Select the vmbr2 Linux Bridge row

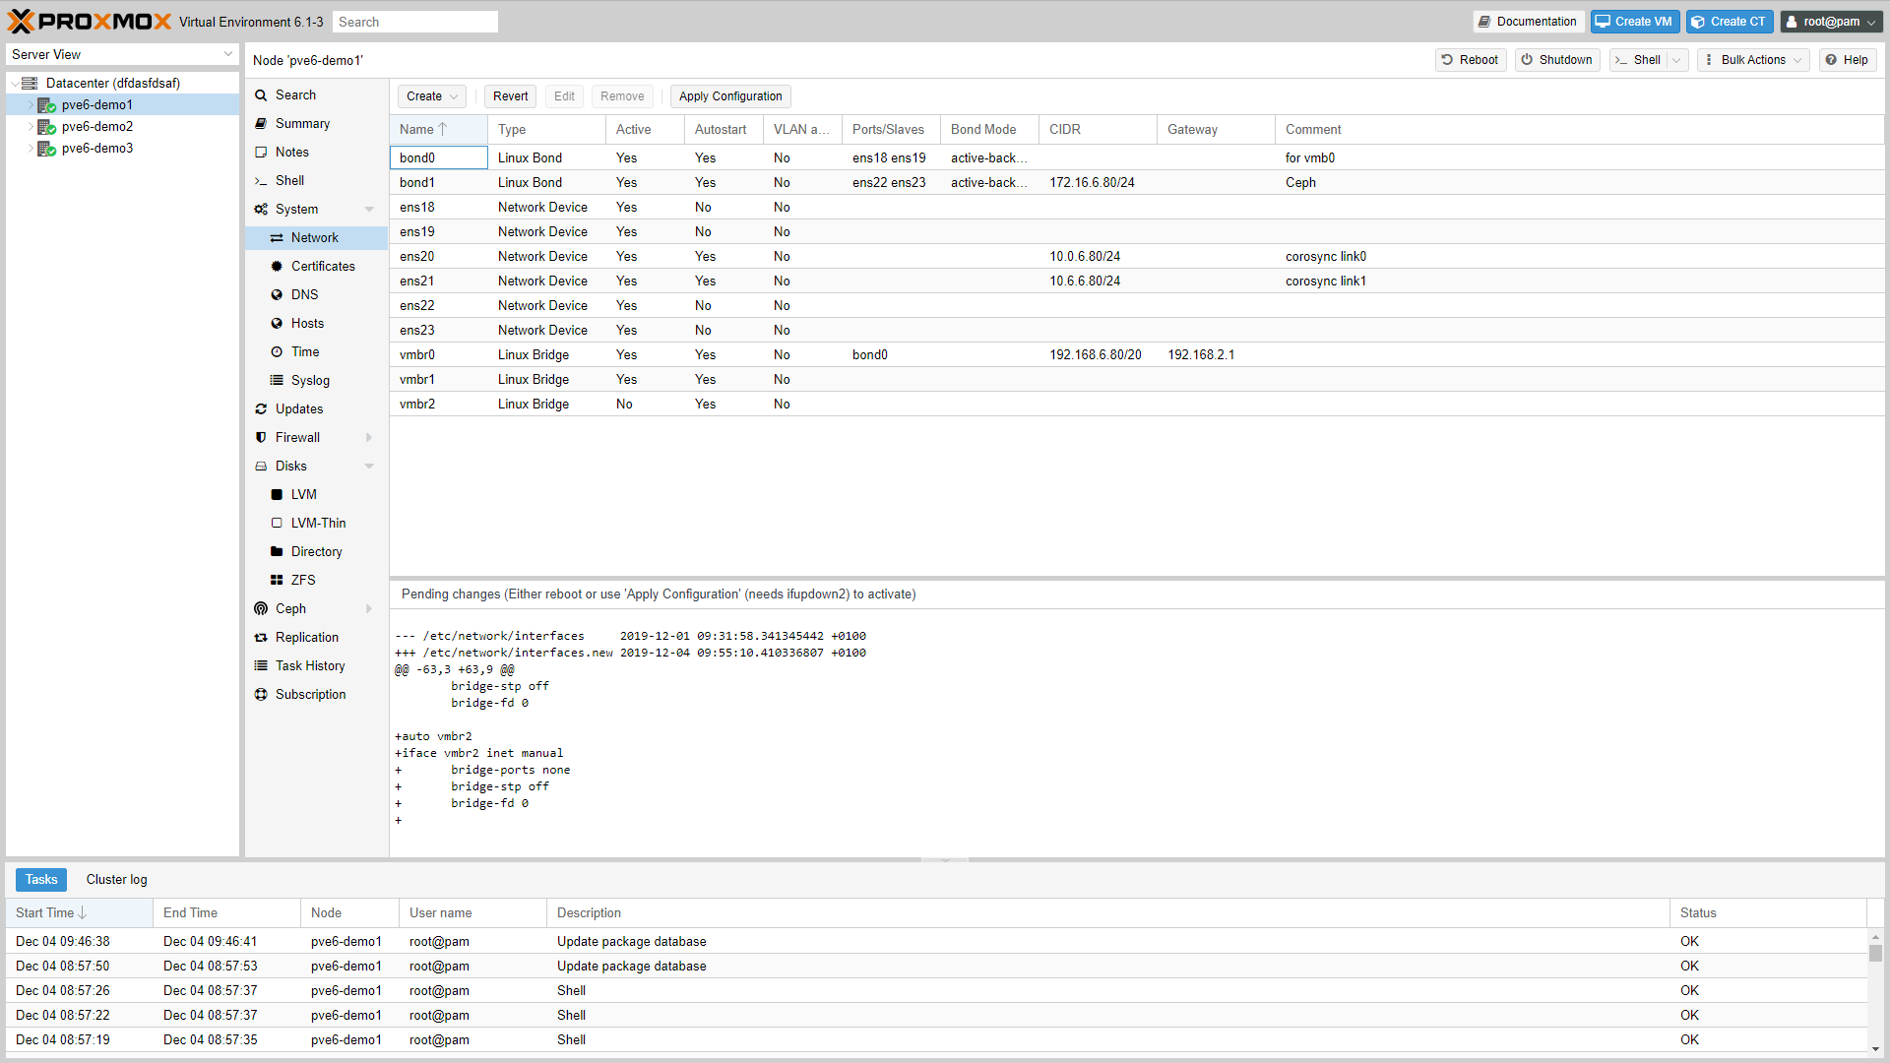pos(1137,405)
